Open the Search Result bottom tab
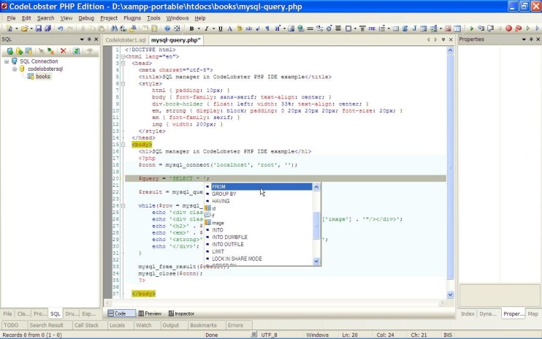Image resolution: width=542 pixels, height=339 pixels. point(46,325)
